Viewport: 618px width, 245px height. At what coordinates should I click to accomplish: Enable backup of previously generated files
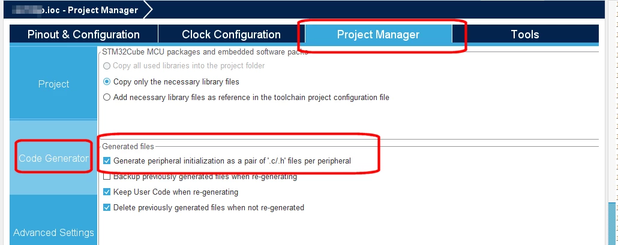coord(107,177)
